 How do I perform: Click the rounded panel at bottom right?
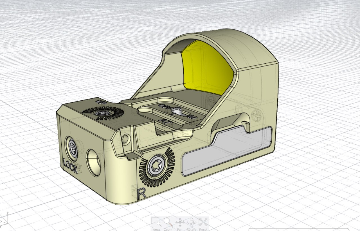click(x=298, y=230)
